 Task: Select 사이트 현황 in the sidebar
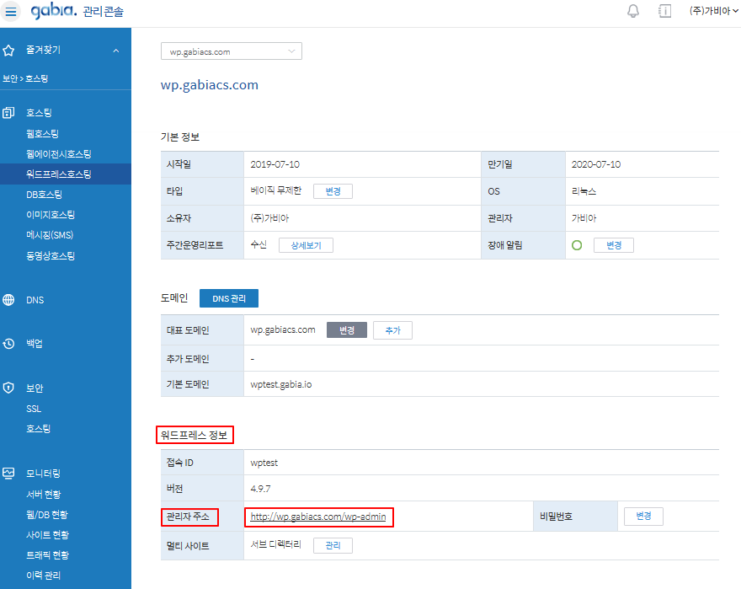pyautogui.click(x=47, y=535)
